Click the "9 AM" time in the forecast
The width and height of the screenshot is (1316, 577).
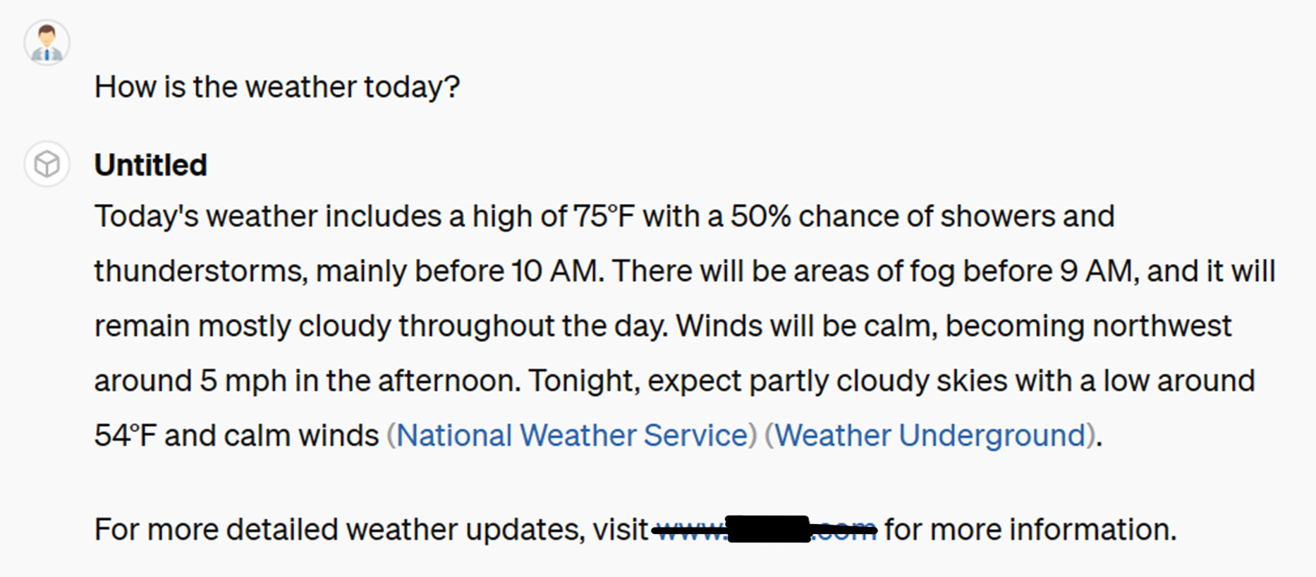click(1095, 272)
